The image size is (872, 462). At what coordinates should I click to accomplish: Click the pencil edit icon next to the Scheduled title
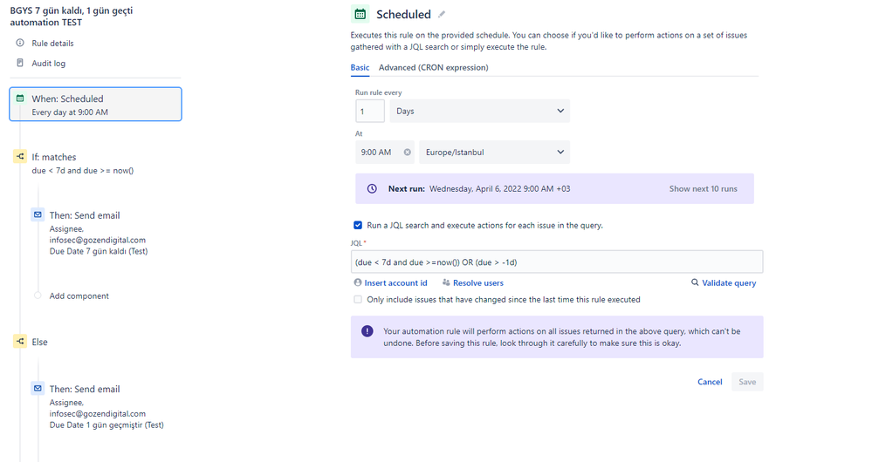tap(442, 15)
